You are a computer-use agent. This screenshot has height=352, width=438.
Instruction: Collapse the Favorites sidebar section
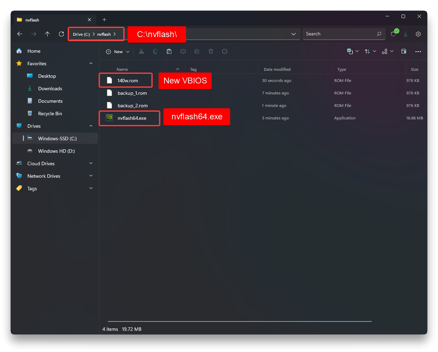click(91, 64)
